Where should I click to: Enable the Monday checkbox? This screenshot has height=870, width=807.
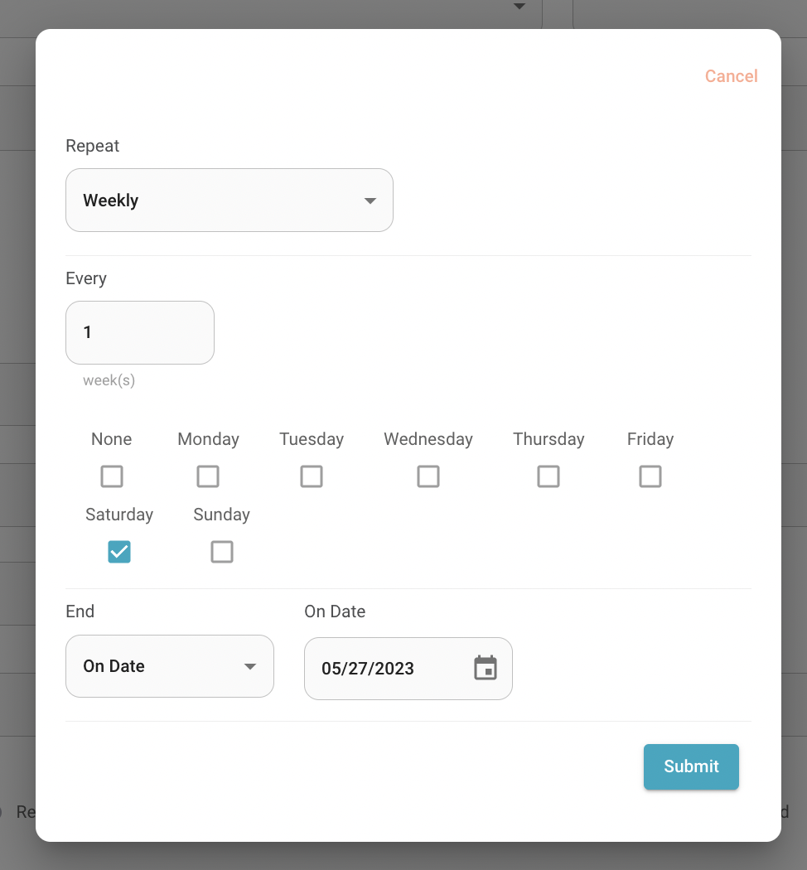pyautogui.click(x=208, y=476)
